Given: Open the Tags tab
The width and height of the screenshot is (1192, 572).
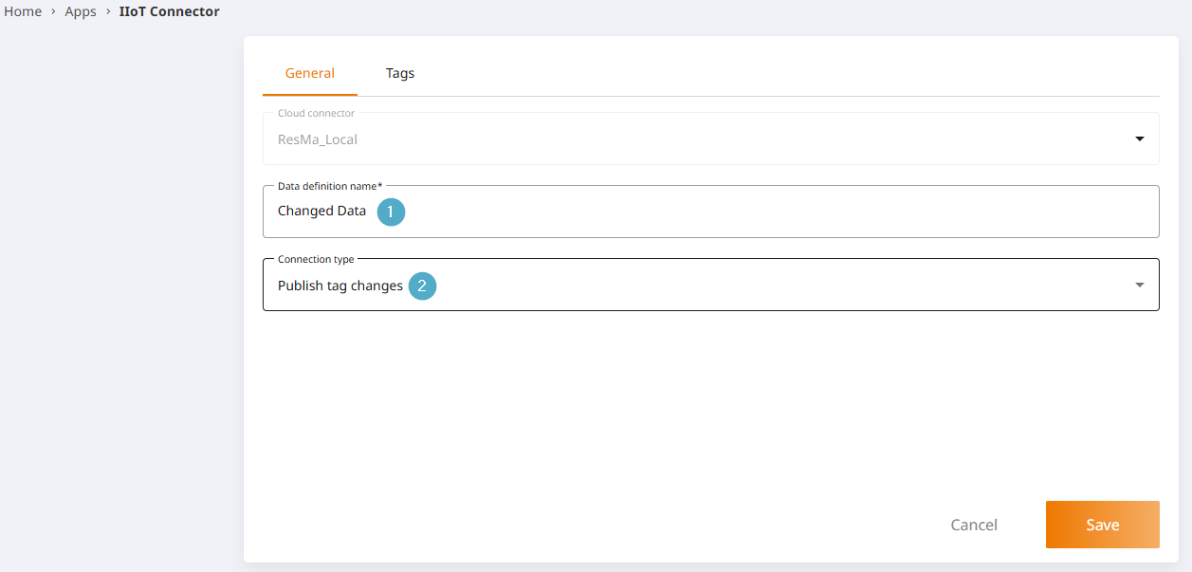Looking at the screenshot, I should point(399,73).
